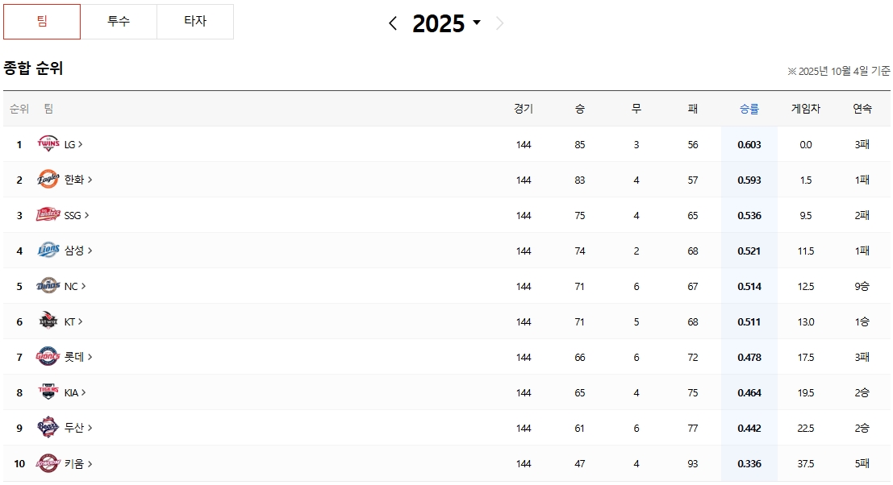Click the Lotte Giants team logo
This screenshot has height=485, width=893.
48,357
